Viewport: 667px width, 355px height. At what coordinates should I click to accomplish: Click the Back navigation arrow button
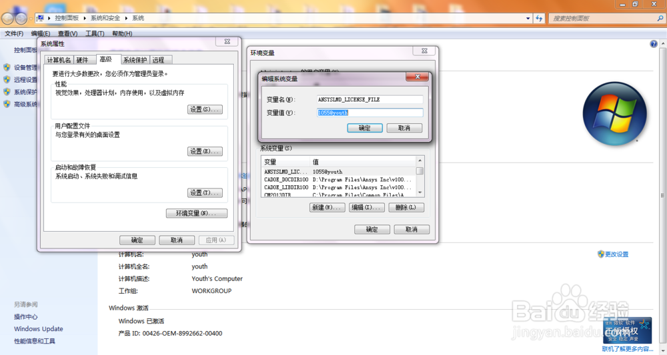[x=7, y=18]
